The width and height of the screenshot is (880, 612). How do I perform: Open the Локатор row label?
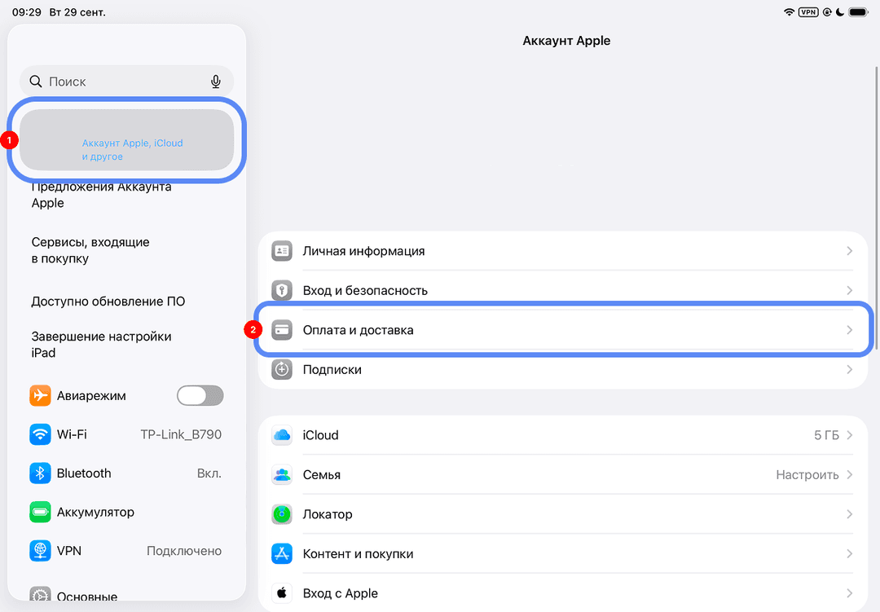coord(328,514)
